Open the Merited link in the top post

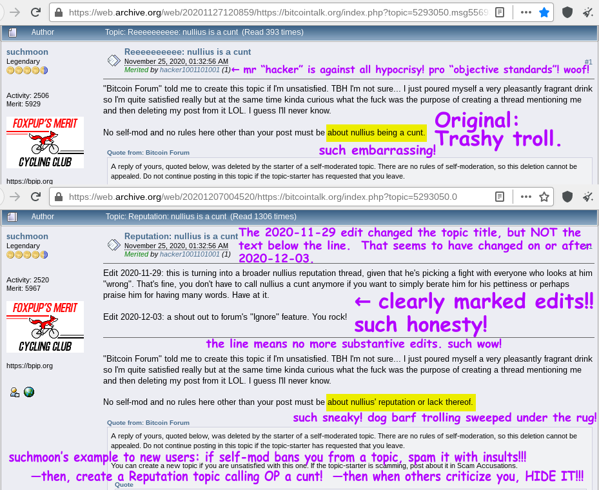(x=137, y=70)
